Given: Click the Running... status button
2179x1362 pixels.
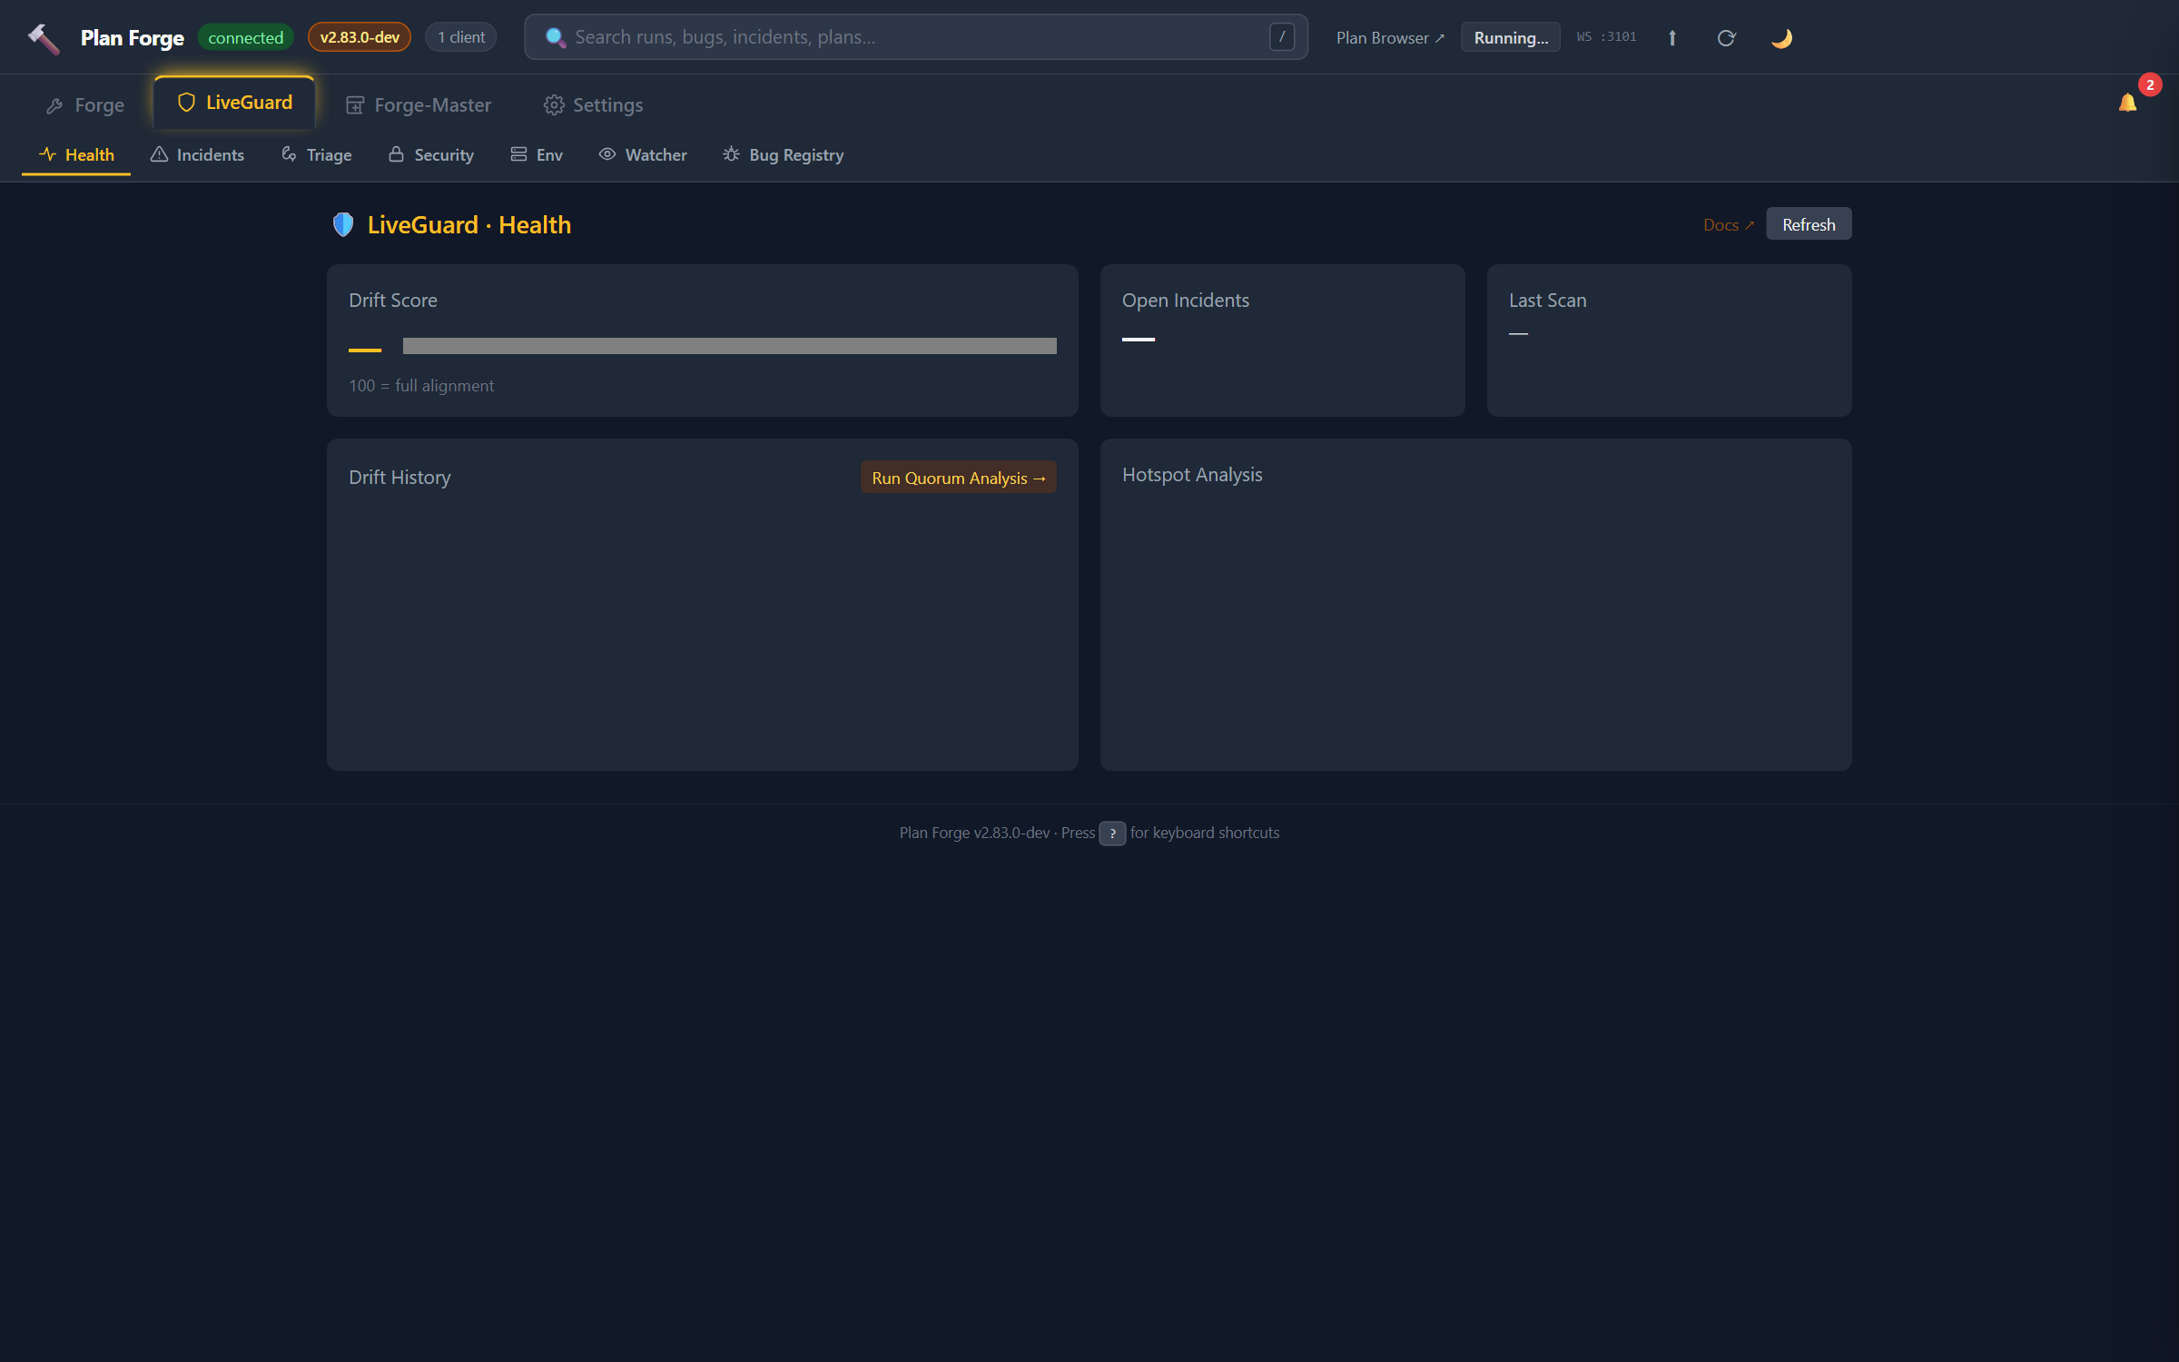Looking at the screenshot, I should [1511, 38].
